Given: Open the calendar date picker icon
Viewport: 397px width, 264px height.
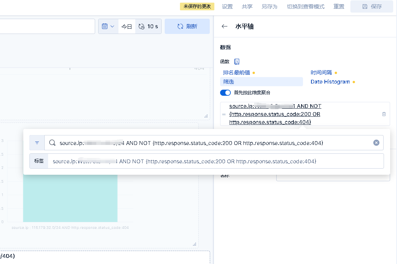Looking at the screenshot, I should tap(105, 26).
